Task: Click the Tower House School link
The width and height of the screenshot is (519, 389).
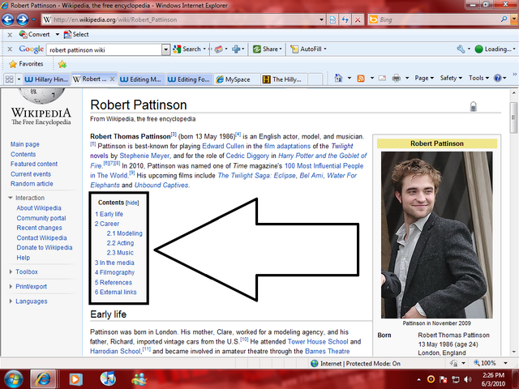Action: pos(318,341)
